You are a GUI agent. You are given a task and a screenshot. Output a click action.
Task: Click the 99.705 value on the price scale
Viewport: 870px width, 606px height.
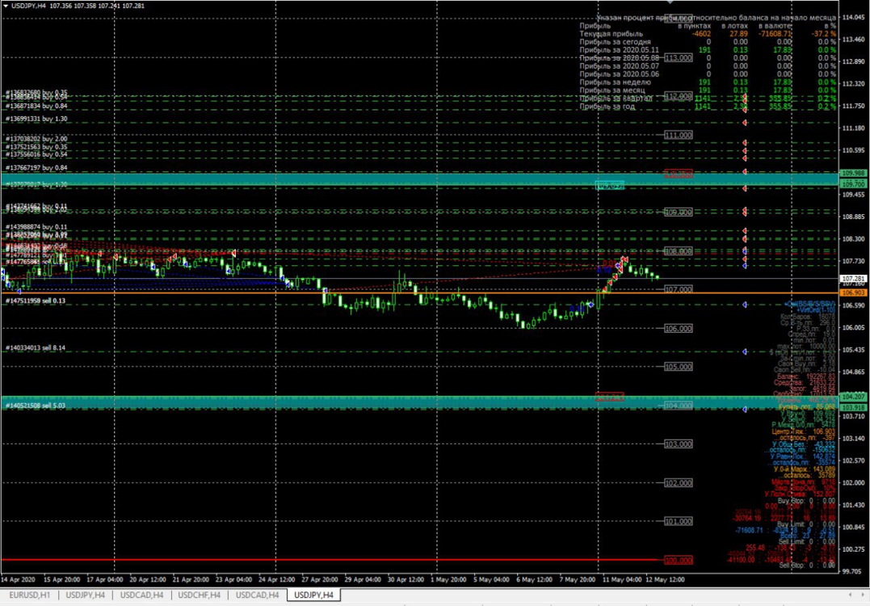coord(853,571)
